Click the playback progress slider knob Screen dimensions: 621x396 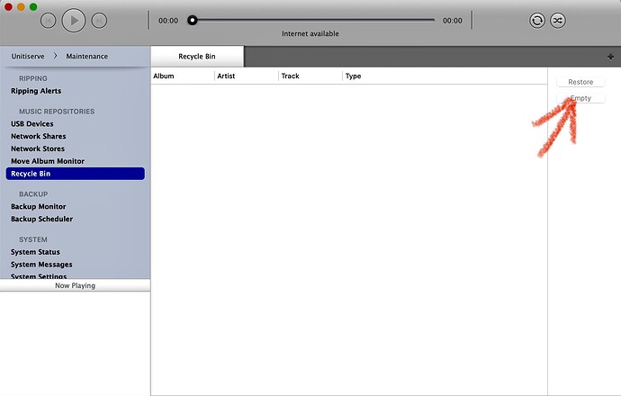pyautogui.click(x=192, y=20)
